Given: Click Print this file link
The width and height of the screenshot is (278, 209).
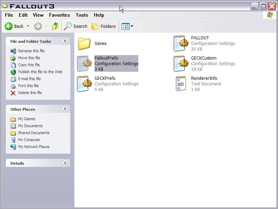Looking at the screenshot, I should tap(28, 86).
